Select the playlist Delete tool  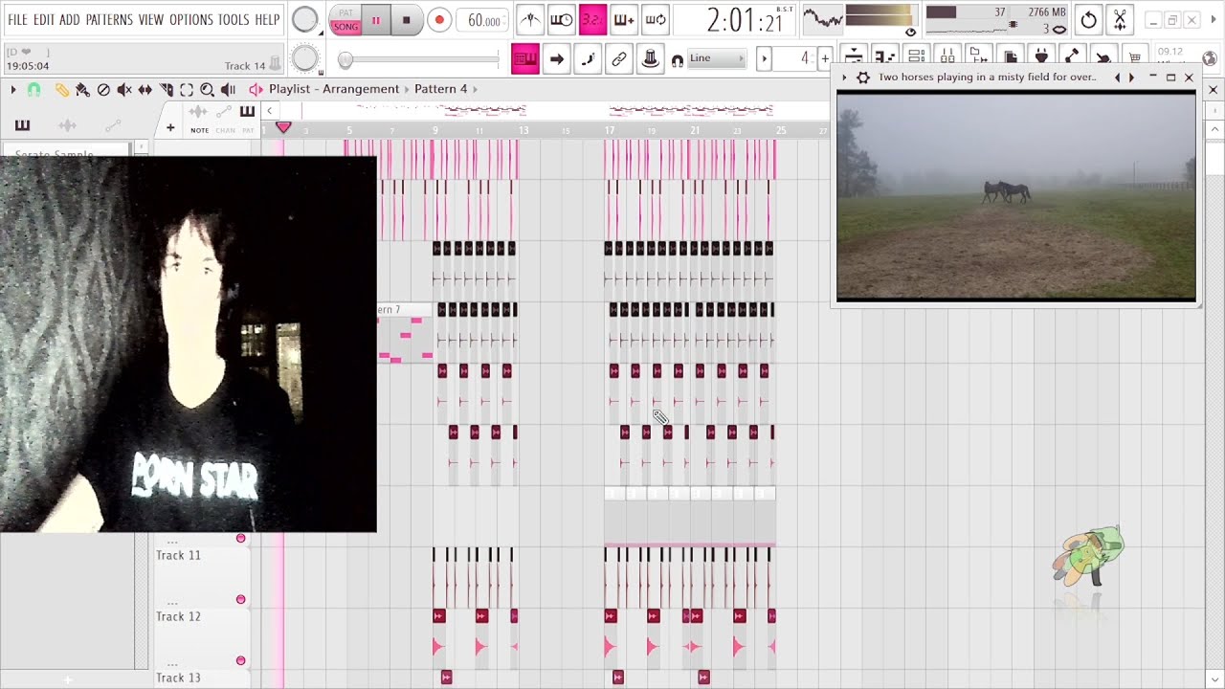103,89
